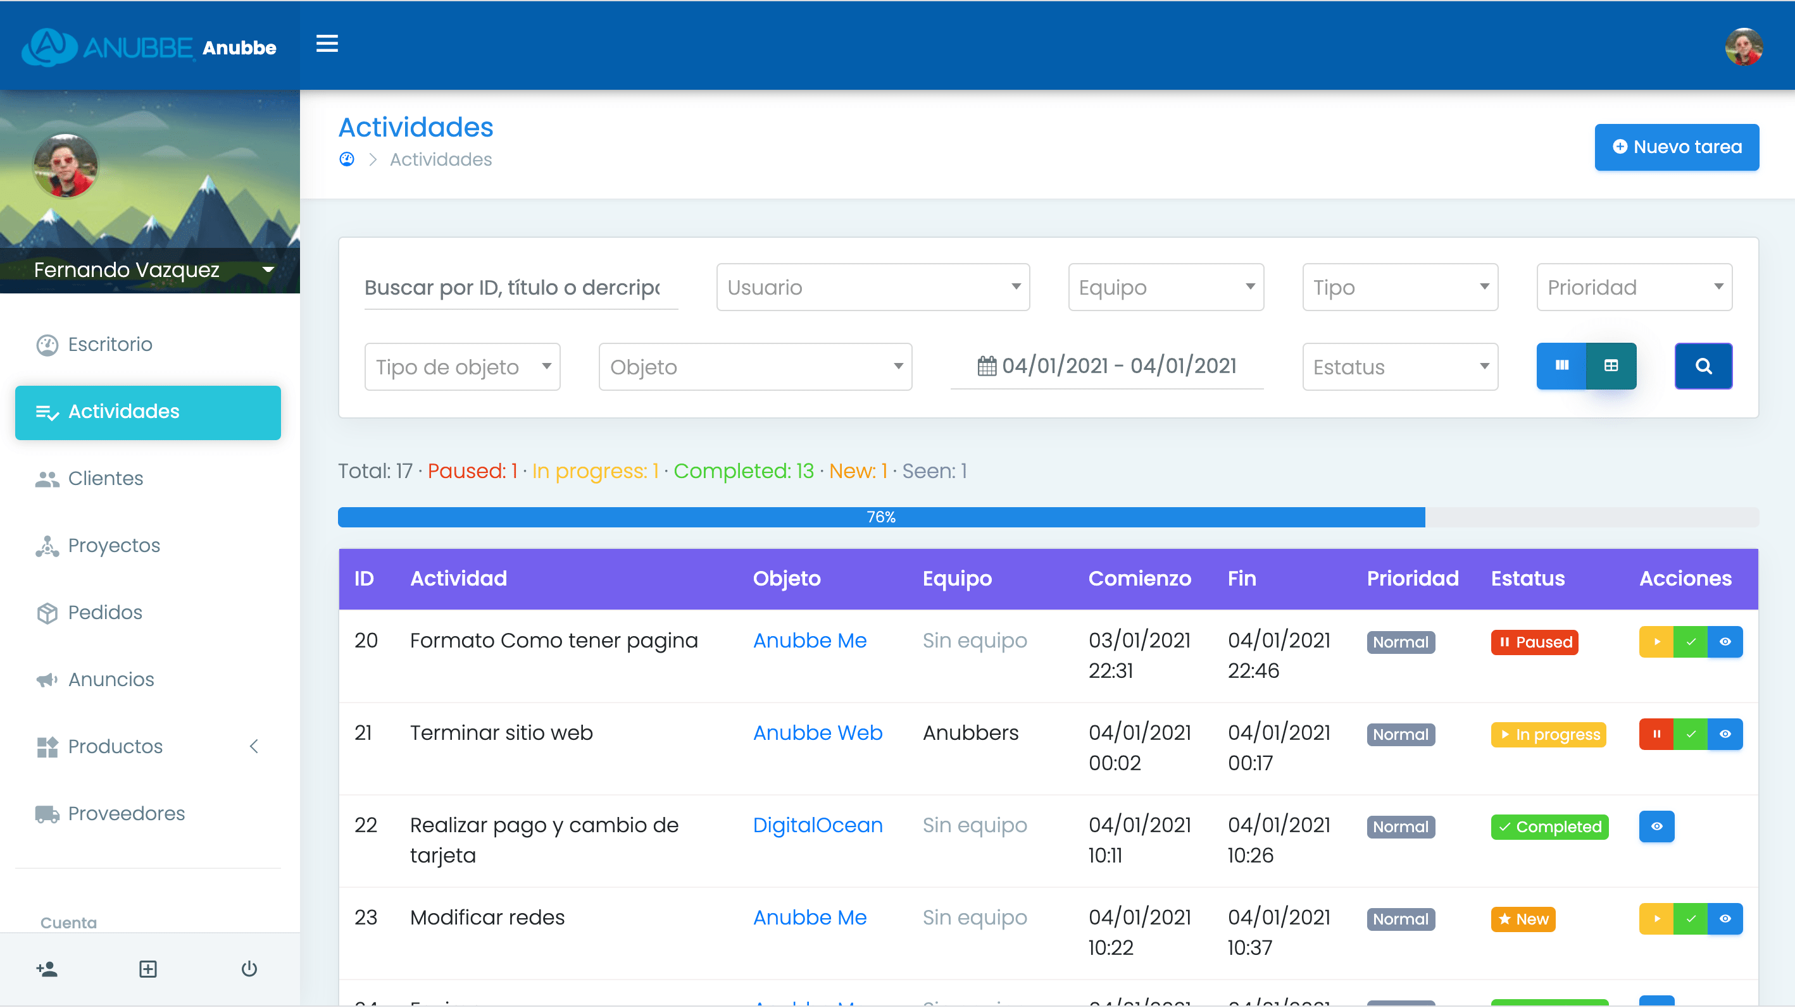Select the Clientes sidebar icon
The width and height of the screenshot is (1795, 1008).
click(47, 478)
